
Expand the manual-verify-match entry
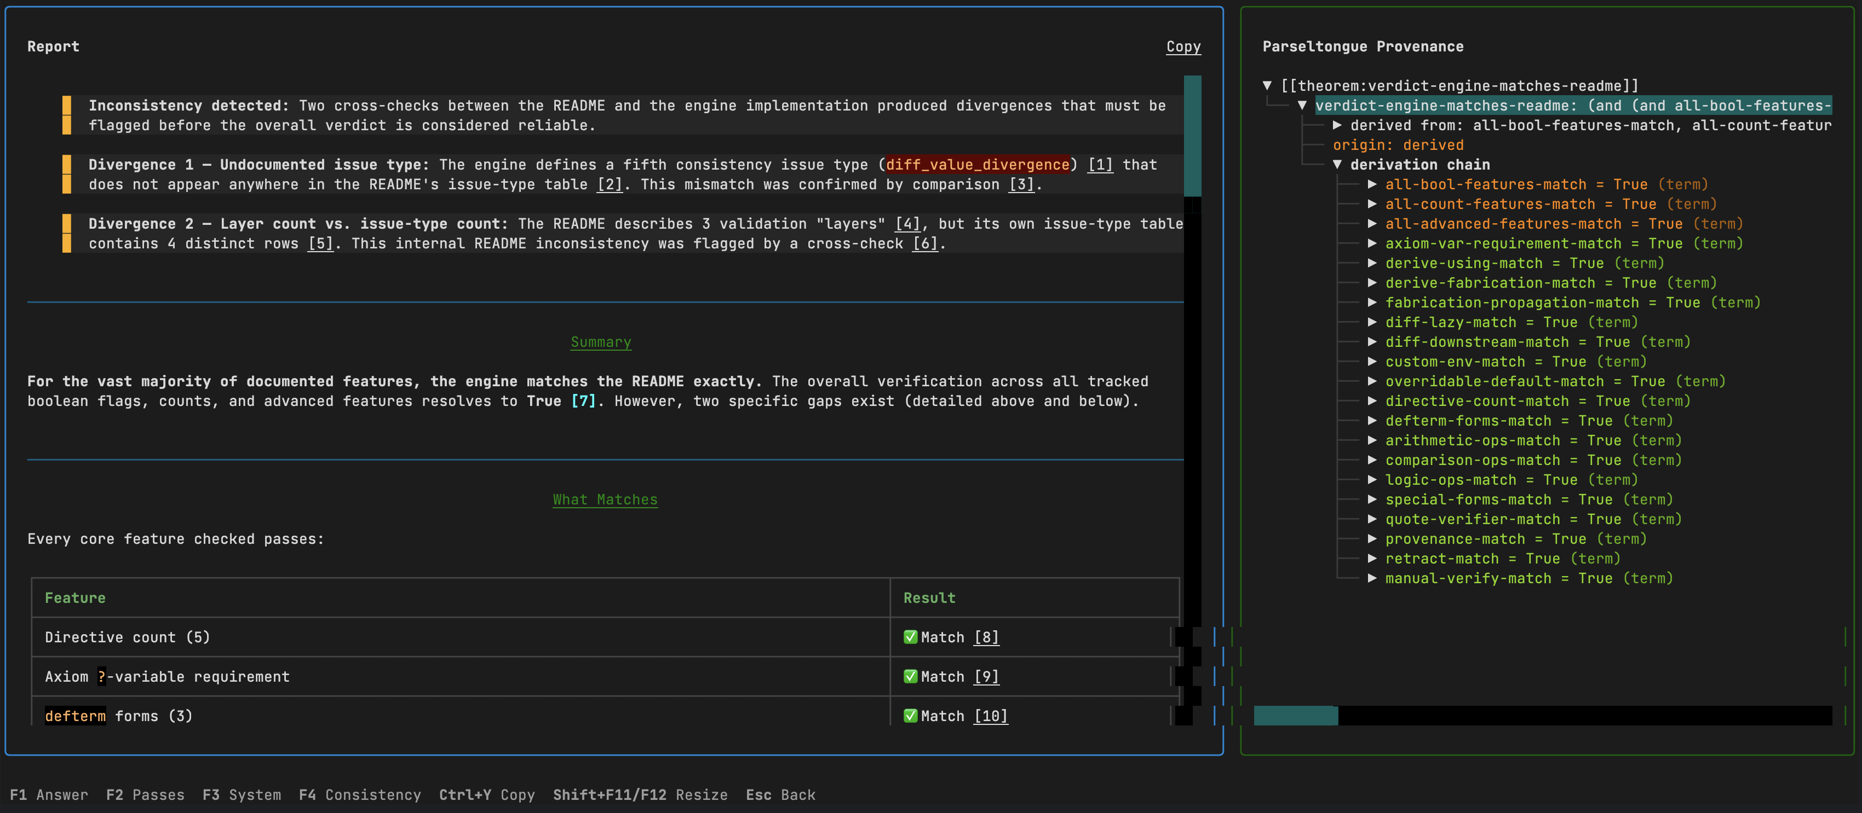point(1372,578)
